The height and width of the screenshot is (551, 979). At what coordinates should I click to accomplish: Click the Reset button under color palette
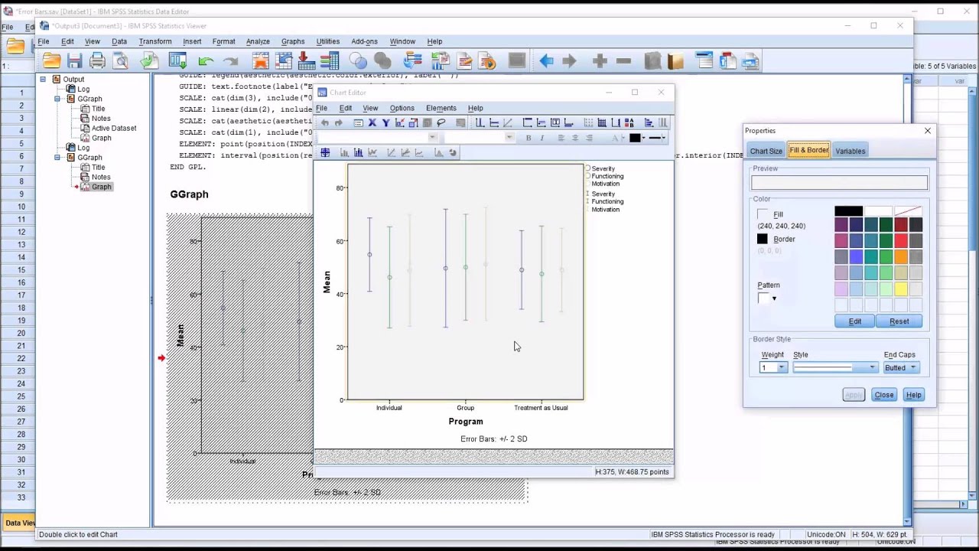click(899, 321)
